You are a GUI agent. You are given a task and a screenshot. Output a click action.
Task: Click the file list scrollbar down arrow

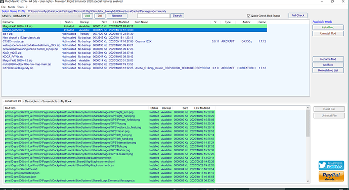(x=308, y=181)
